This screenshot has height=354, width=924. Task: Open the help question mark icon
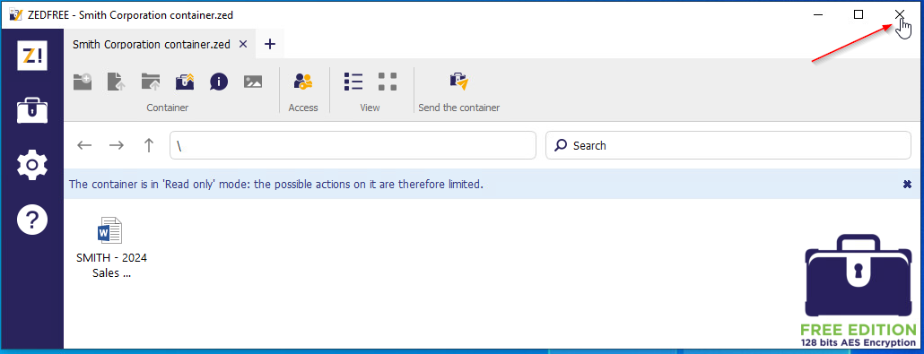(32, 220)
